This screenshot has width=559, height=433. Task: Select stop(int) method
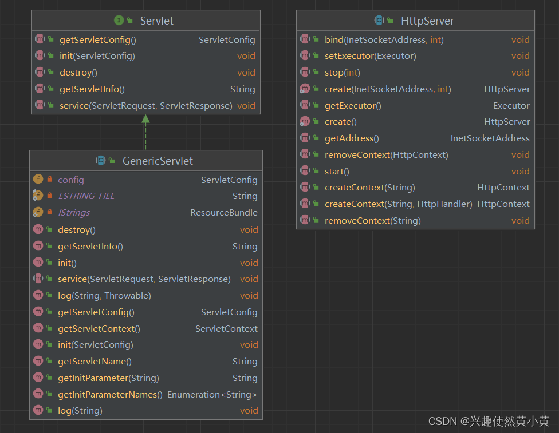point(343,72)
